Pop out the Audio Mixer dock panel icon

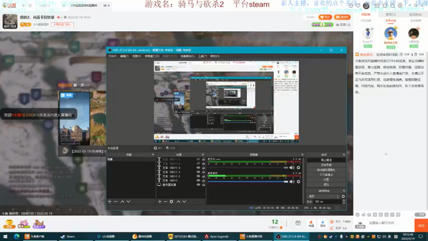click(x=302, y=155)
